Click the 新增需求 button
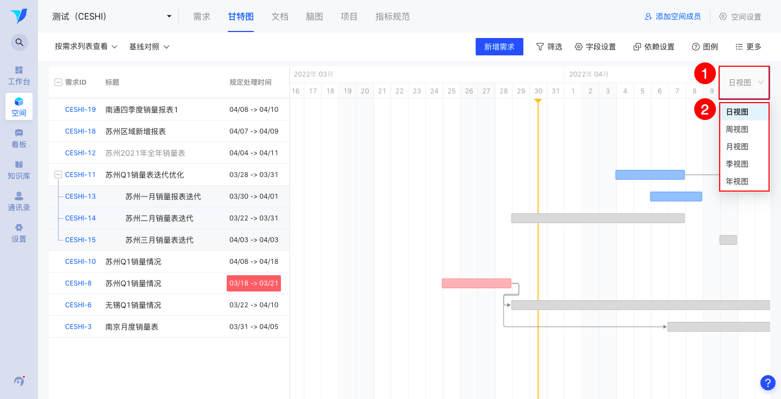The image size is (781, 399). [x=499, y=47]
